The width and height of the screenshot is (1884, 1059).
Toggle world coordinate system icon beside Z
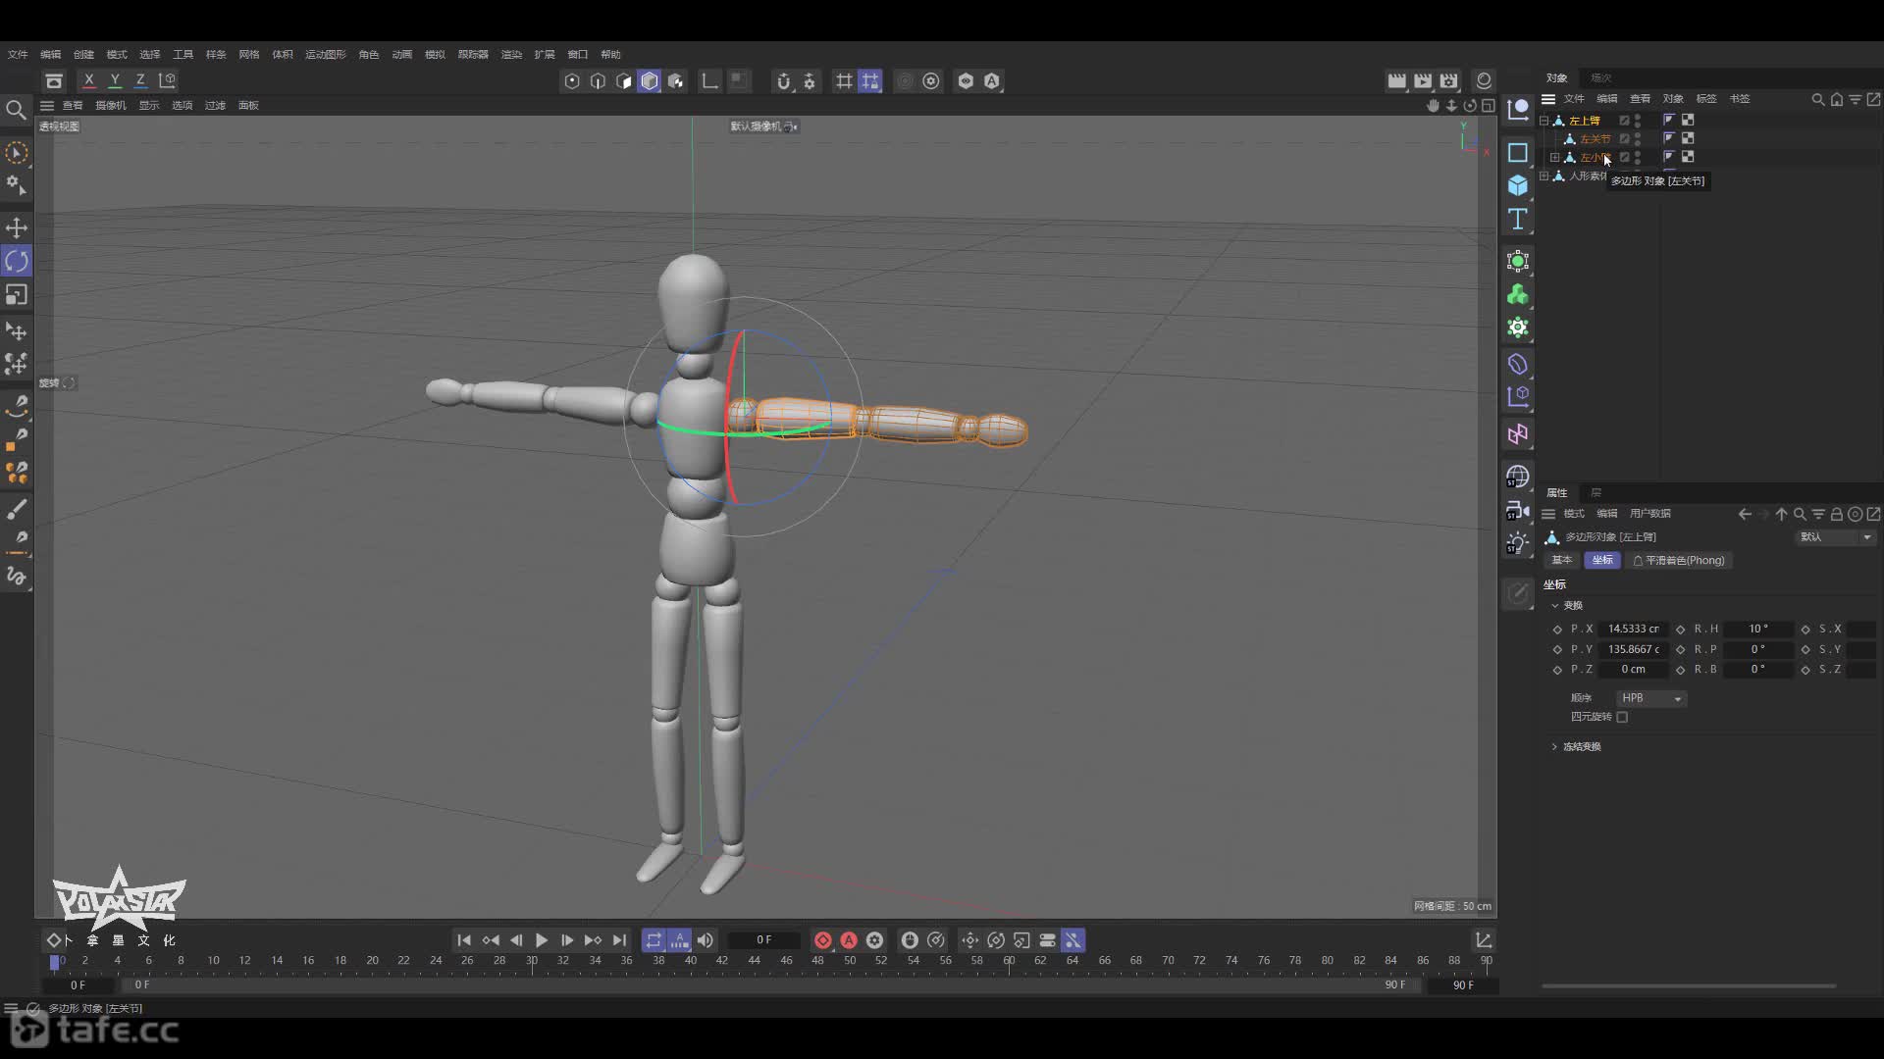pyautogui.click(x=168, y=80)
